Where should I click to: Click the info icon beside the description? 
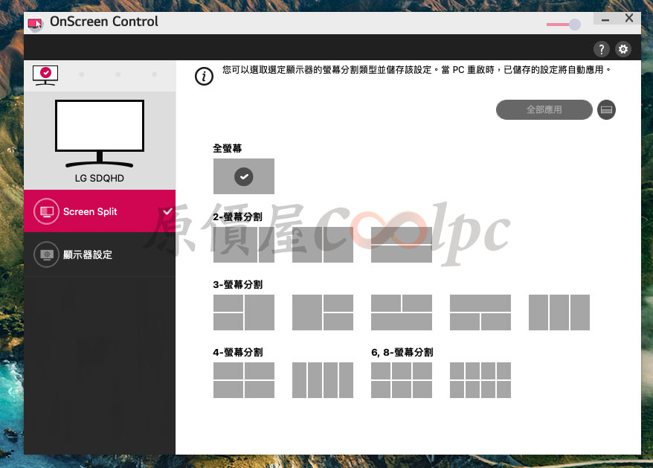tap(203, 76)
